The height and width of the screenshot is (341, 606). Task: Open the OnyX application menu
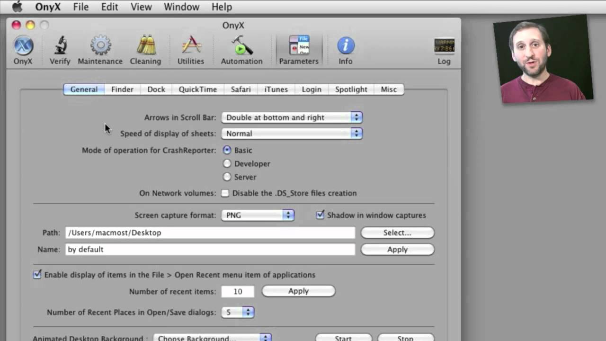(x=47, y=7)
